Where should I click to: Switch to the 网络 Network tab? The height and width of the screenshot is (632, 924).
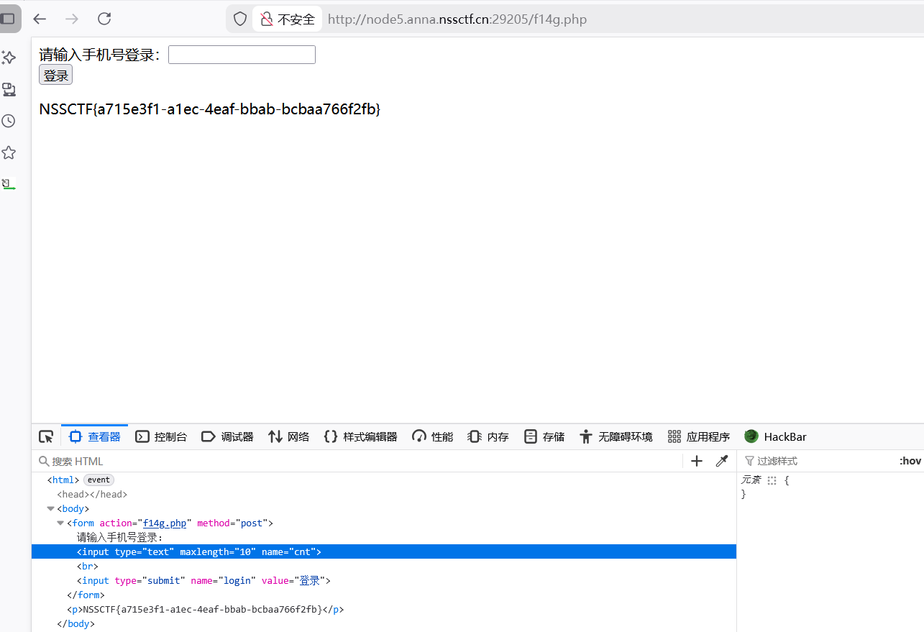pyautogui.click(x=288, y=436)
